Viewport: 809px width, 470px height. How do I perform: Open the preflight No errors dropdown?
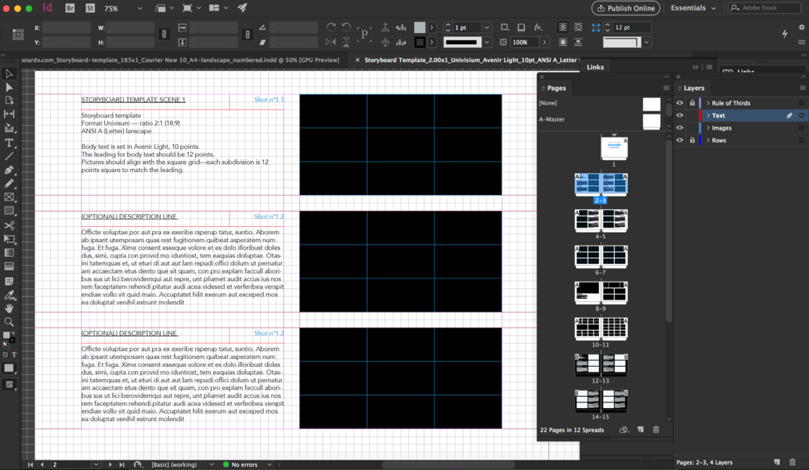[x=270, y=464]
